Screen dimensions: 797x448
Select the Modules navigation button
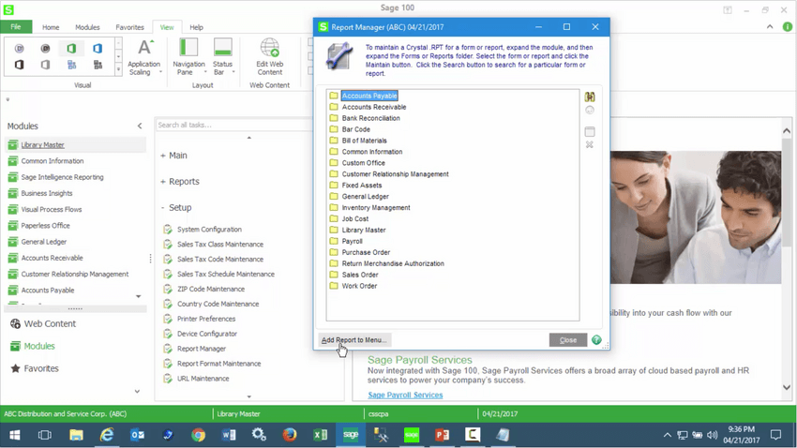tap(39, 346)
